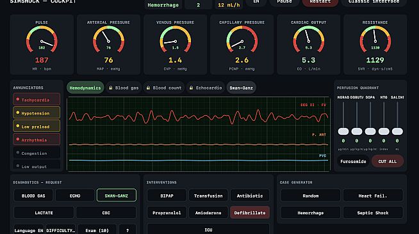Click the NTG slider handle
This screenshot has width=419, height=234.
click(x=384, y=131)
